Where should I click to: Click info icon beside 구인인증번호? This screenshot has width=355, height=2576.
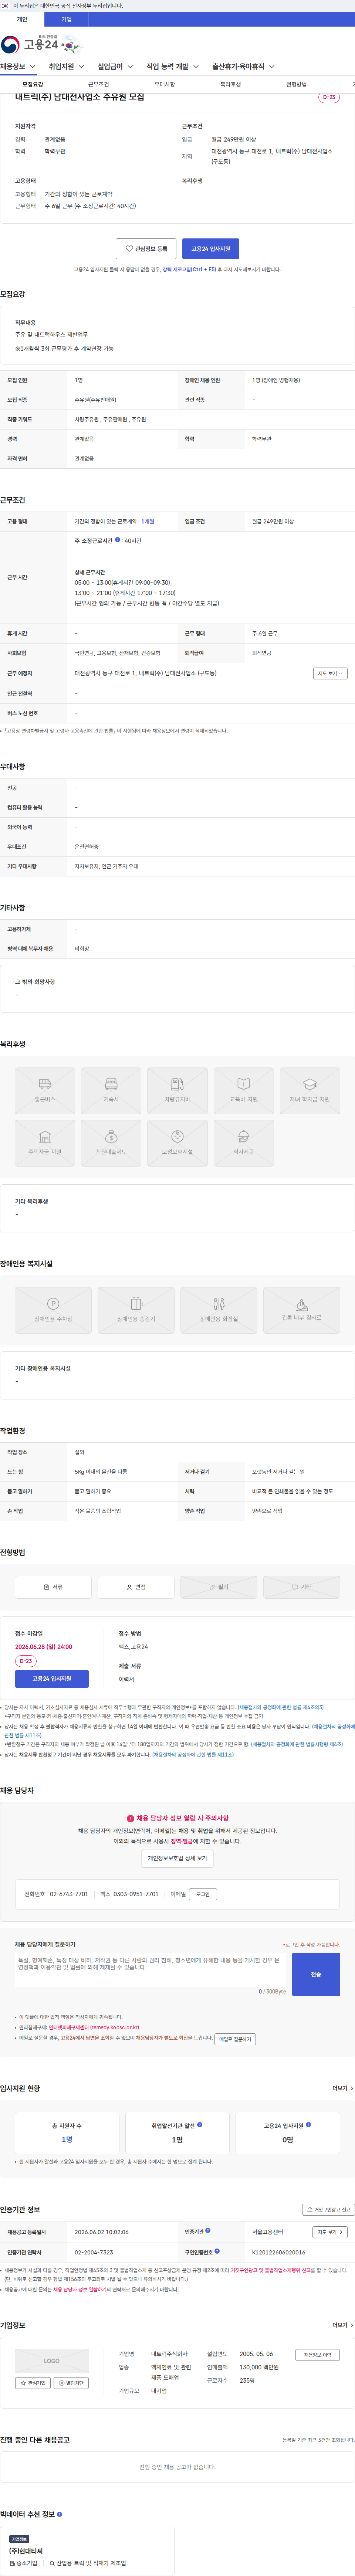click(x=217, y=2252)
